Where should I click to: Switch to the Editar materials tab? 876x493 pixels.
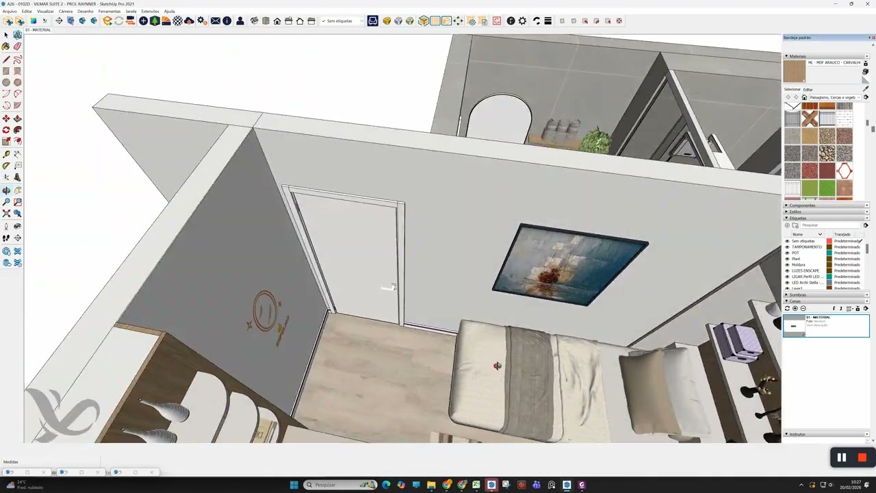(808, 89)
